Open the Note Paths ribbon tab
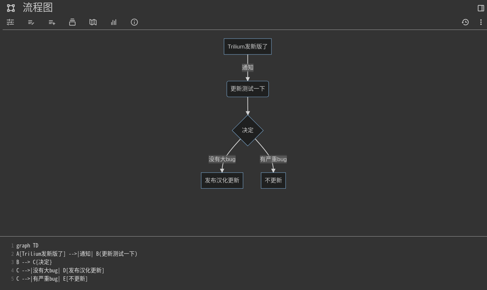The height and width of the screenshot is (290, 487). point(72,22)
